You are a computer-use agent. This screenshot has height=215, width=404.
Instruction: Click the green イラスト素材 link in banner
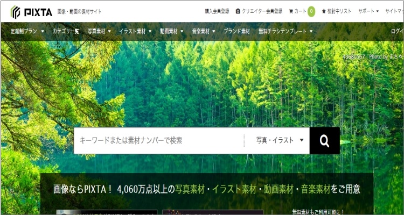234,190
